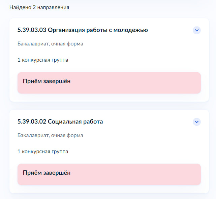The height and width of the screenshot is (199, 216).
Task: Click Приём завершён banner in the молодежью card
Action: 109,83
